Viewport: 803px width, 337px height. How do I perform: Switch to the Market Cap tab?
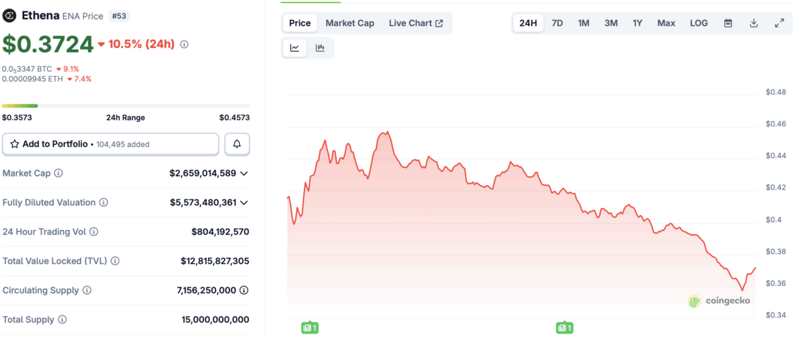click(349, 23)
